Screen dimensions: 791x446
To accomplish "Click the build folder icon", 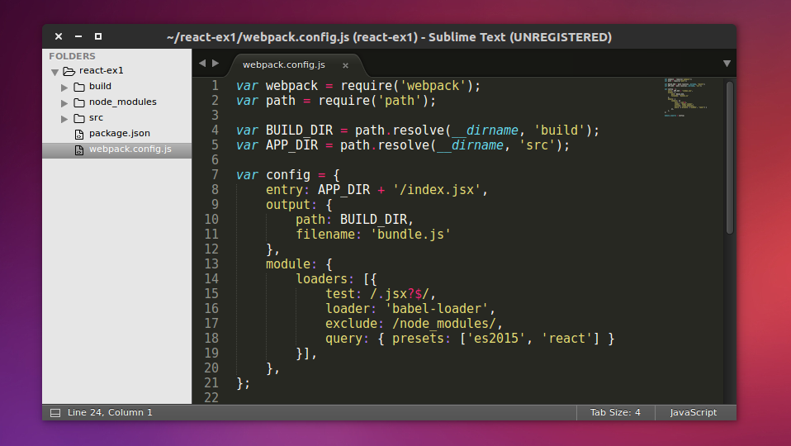I will tap(79, 87).
